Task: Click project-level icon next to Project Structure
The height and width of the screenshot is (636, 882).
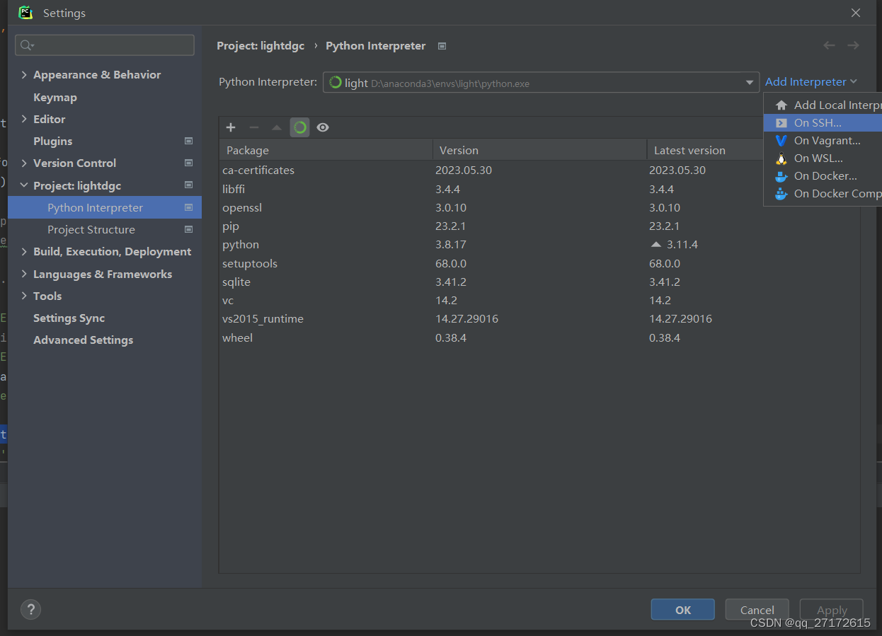Action: click(x=188, y=229)
